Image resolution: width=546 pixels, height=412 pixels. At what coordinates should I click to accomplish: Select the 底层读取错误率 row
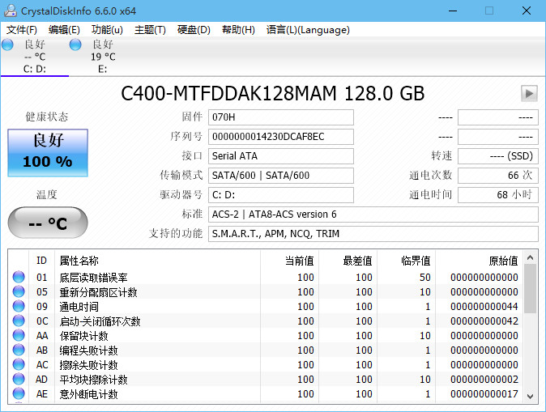click(x=266, y=278)
